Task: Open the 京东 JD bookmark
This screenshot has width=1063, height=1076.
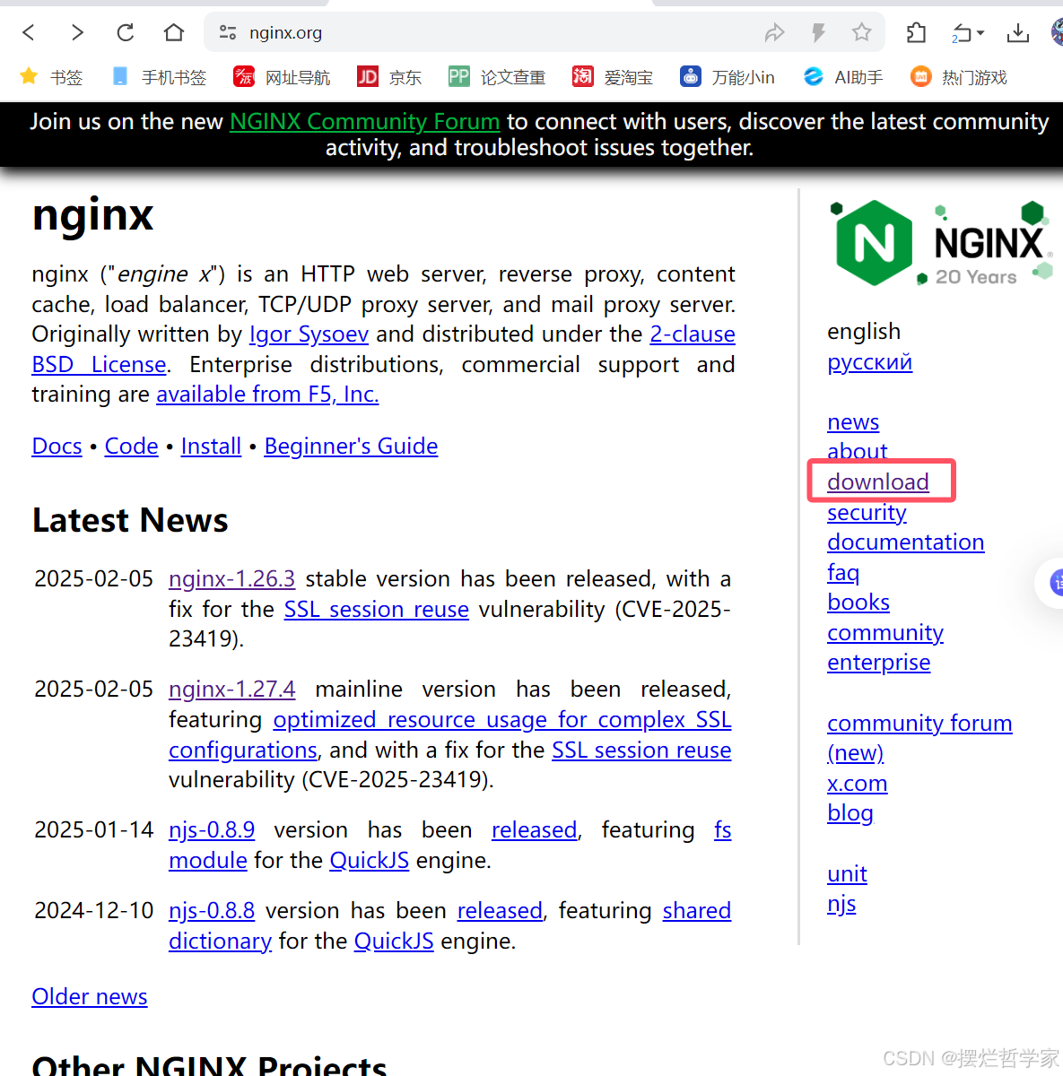Action: pyautogui.click(x=389, y=77)
